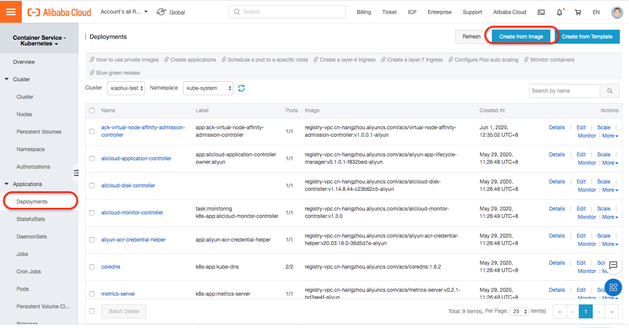This screenshot has width=629, height=328.
Task: Tick the bottom select-all checkbox near Batch Delete
Action: (92, 311)
